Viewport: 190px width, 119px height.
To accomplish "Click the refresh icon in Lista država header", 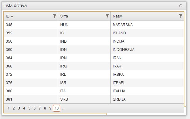I will point(180,6).
